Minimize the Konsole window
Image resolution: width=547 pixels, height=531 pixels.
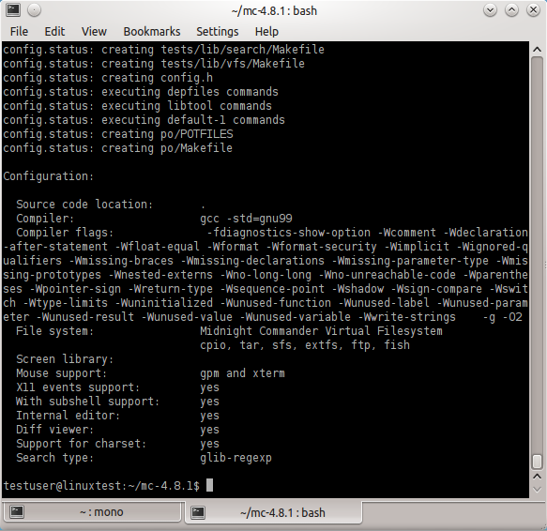coord(490,10)
